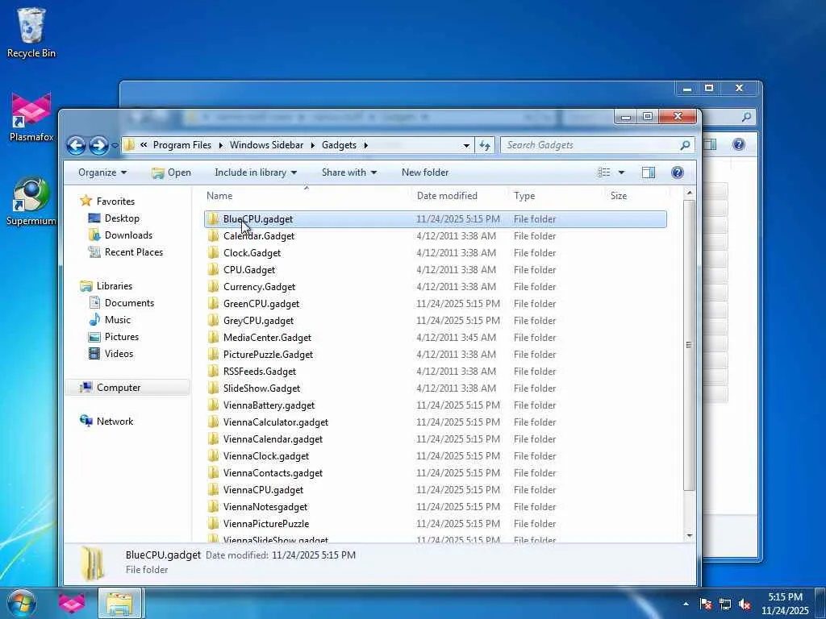Viewport: 826px width, 619px height.
Task: Show hidden tray icons arrow
Action: click(686, 604)
